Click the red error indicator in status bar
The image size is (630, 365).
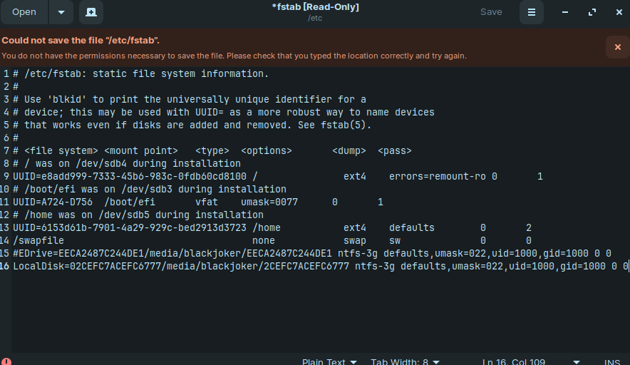pyautogui.click(x=6, y=361)
